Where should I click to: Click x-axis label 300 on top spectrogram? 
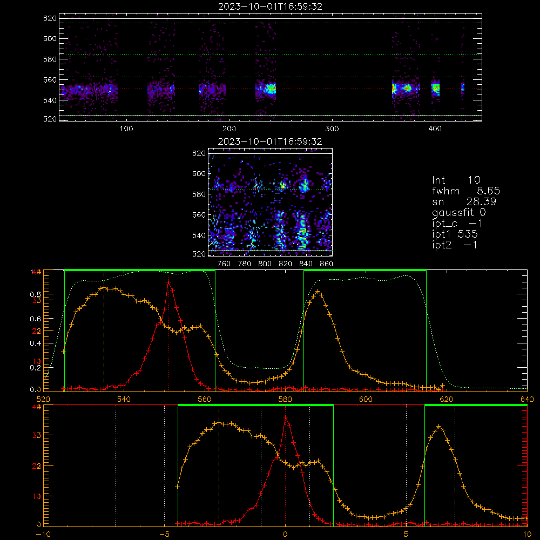[x=332, y=129]
